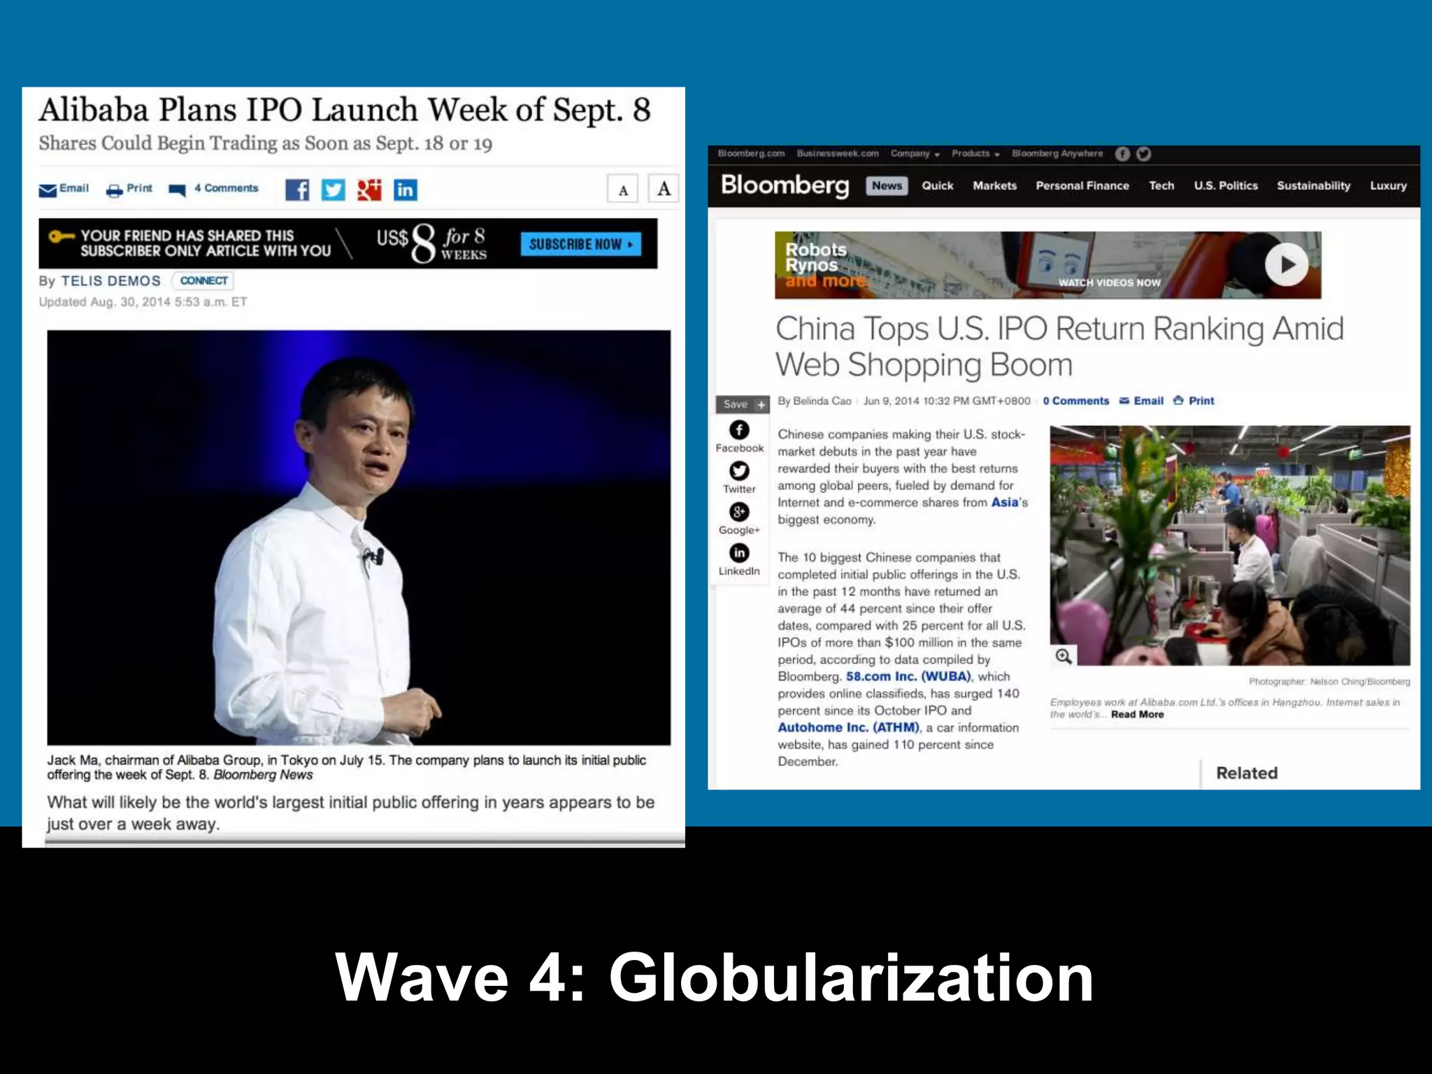Select the Luxury tab
The height and width of the screenshot is (1074, 1432).
click(1388, 186)
